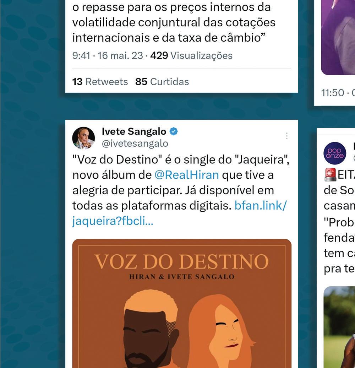This screenshot has height=368, width=355.
Task: Click the Ivete Sangalo display name
Action: point(134,131)
